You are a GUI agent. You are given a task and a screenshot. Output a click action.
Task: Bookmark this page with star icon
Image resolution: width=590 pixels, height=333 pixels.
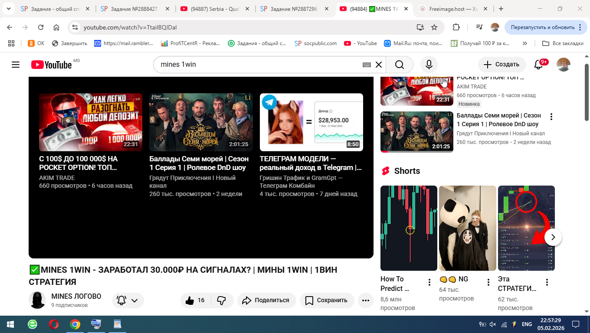pos(434,27)
